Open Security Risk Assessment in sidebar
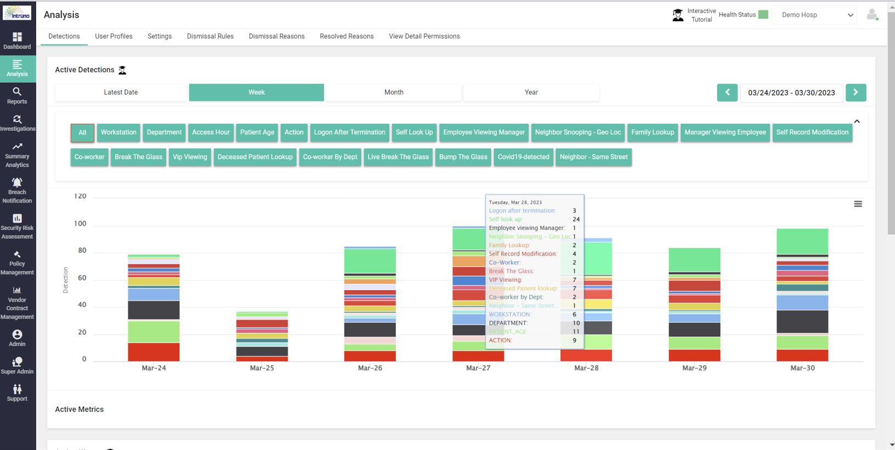 click(x=17, y=227)
